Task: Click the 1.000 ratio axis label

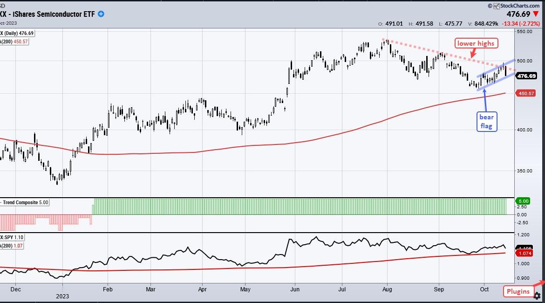Action: (x=523, y=264)
